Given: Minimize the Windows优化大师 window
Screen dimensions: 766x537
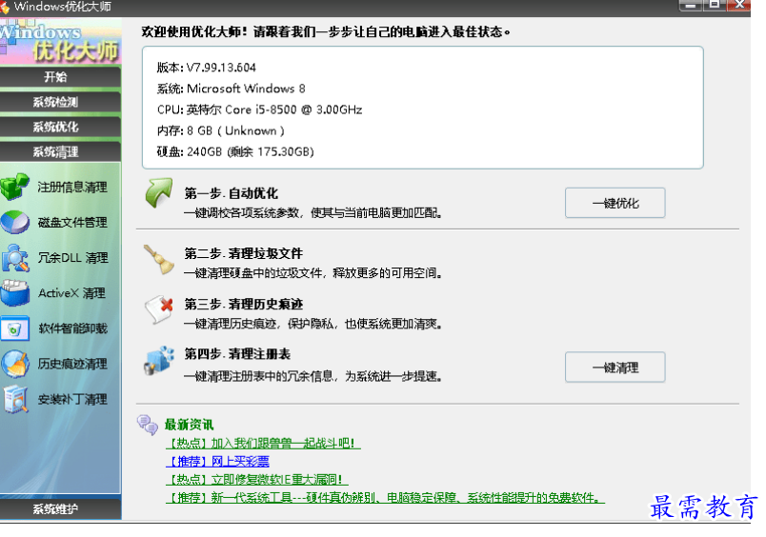Looking at the screenshot, I should pos(691,6).
